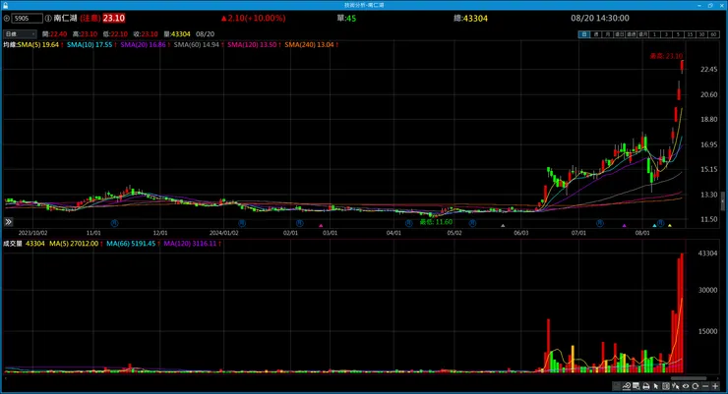
Task: Select the 週 weekly period button
Action: (596, 34)
